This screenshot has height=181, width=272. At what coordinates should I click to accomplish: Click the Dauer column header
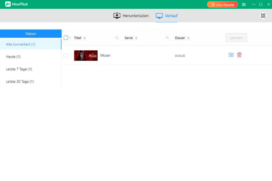click(180, 38)
